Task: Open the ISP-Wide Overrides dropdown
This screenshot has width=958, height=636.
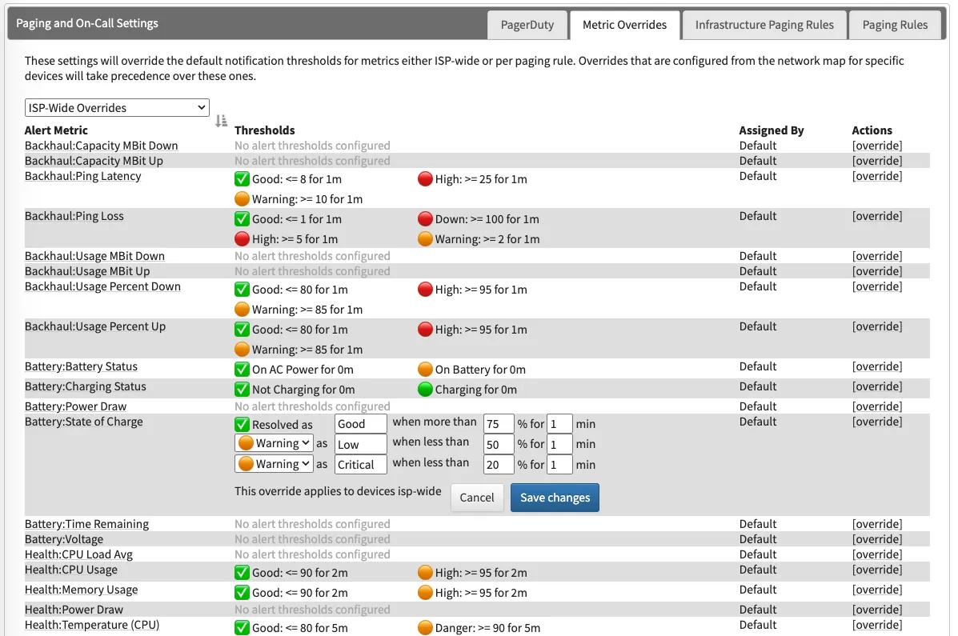Action: [117, 107]
